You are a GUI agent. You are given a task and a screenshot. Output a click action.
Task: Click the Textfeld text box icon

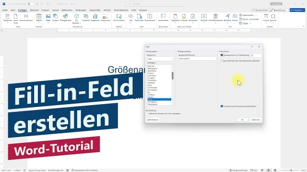tap(204, 16)
